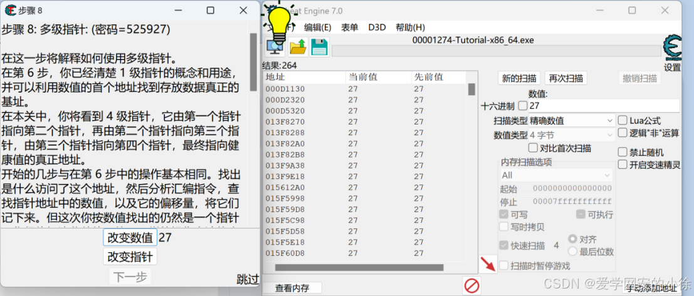
Task: Open the value type 4 bytes dropdown
Action: point(571,135)
